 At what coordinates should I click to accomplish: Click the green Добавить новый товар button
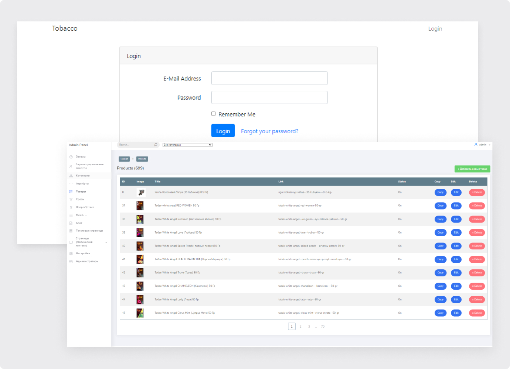[x=472, y=169]
